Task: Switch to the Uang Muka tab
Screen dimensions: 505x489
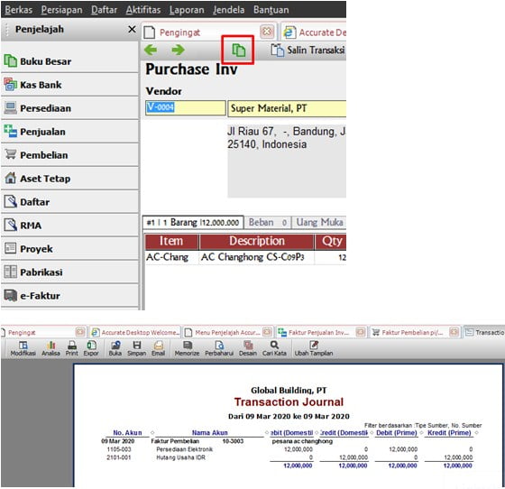Action: click(x=319, y=222)
